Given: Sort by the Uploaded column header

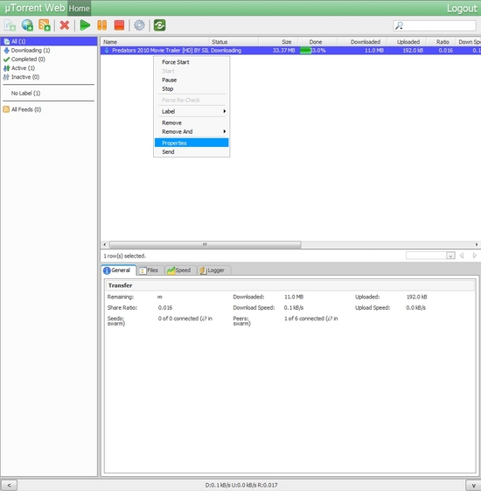Looking at the screenshot, I should click(406, 42).
